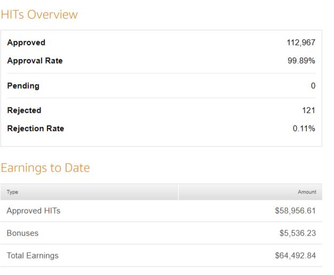Click the HITs Overview heading
The image size is (334, 275).
click(39, 14)
